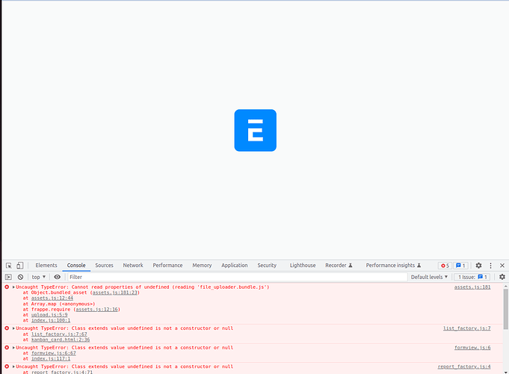Click the 'at Array.map (<anonymous>)' line

(x=59, y=304)
